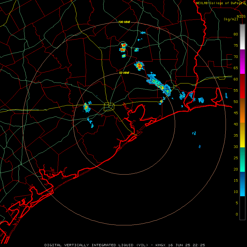Click the orange segment of the color bar
This screenshot has height=247, width=247.
[x=242, y=110]
